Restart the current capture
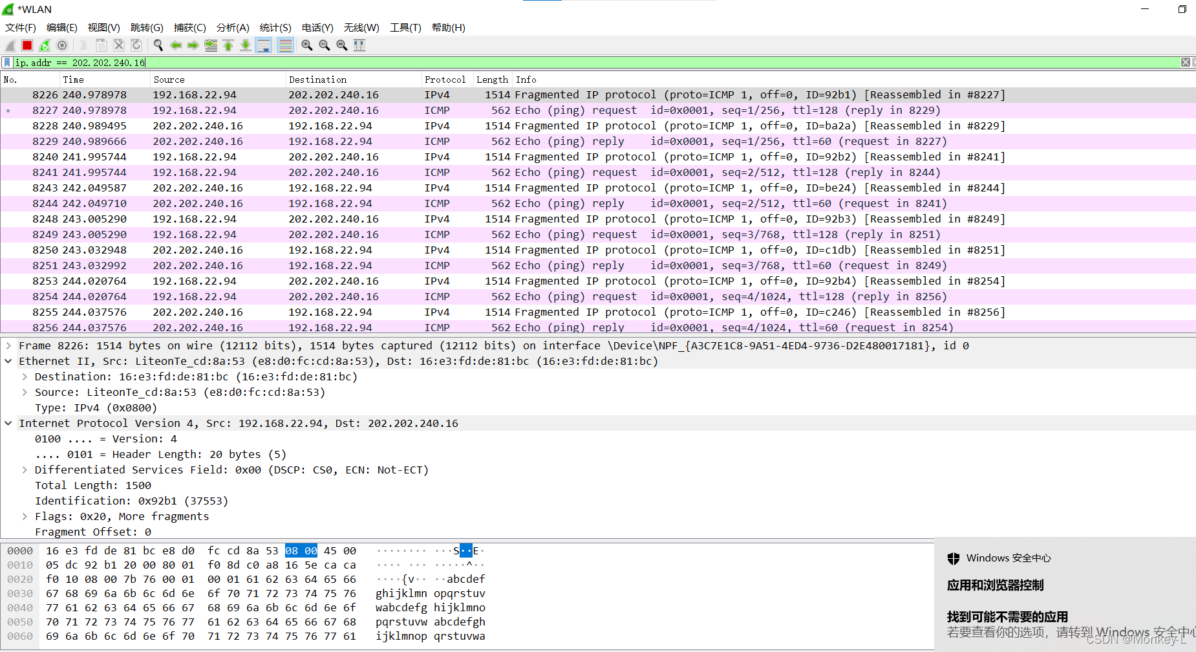This screenshot has height=652, width=1196. 45,45
